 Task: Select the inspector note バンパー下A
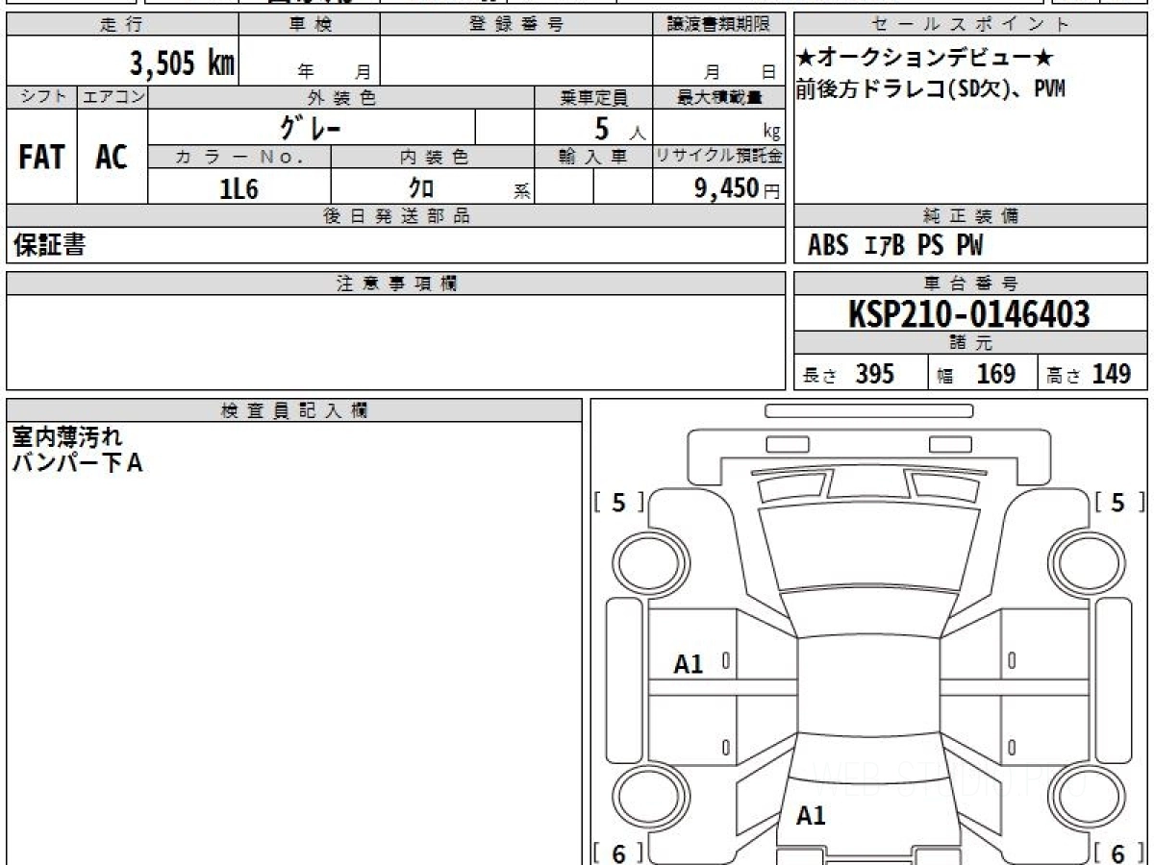77,463
